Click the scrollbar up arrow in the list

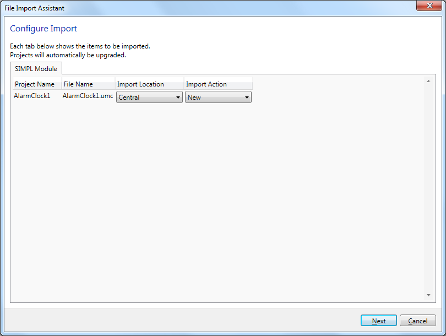428,81
